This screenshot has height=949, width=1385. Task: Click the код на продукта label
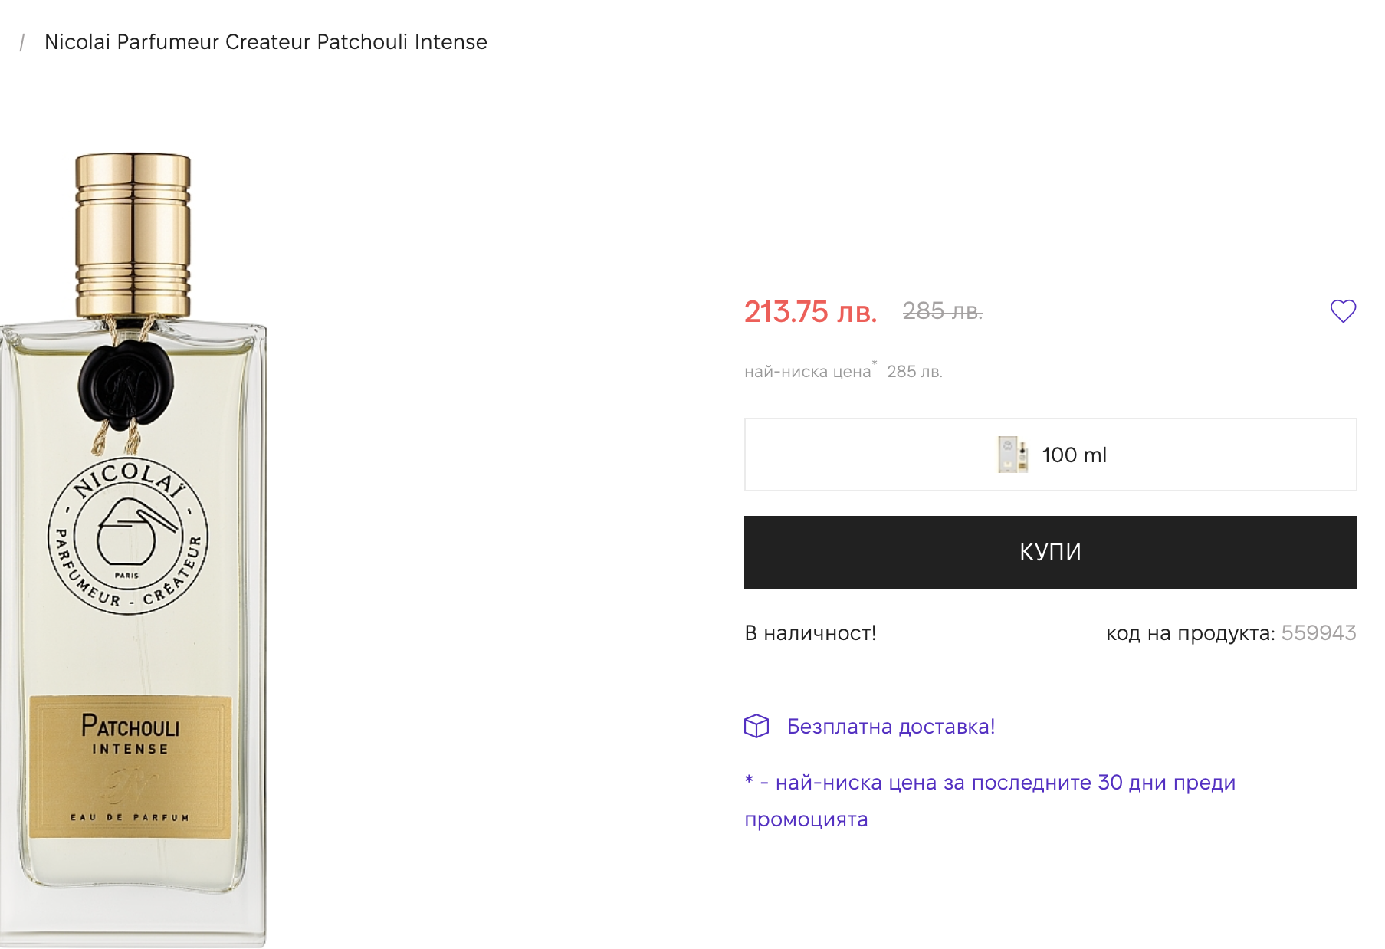tap(1190, 633)
